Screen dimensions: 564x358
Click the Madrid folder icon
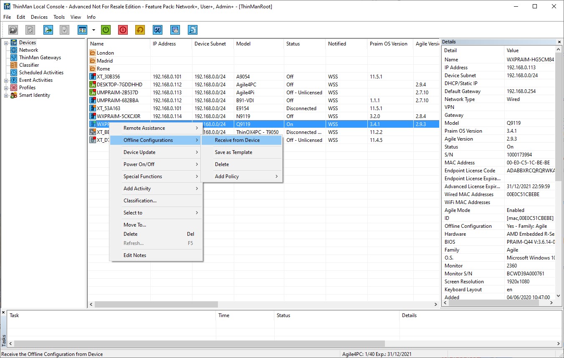pos(93,61)
